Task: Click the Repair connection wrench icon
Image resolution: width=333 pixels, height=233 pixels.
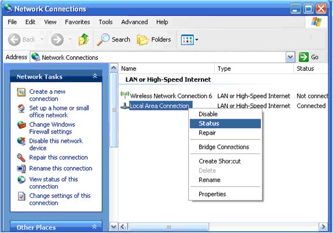Action: pos(21,158)
